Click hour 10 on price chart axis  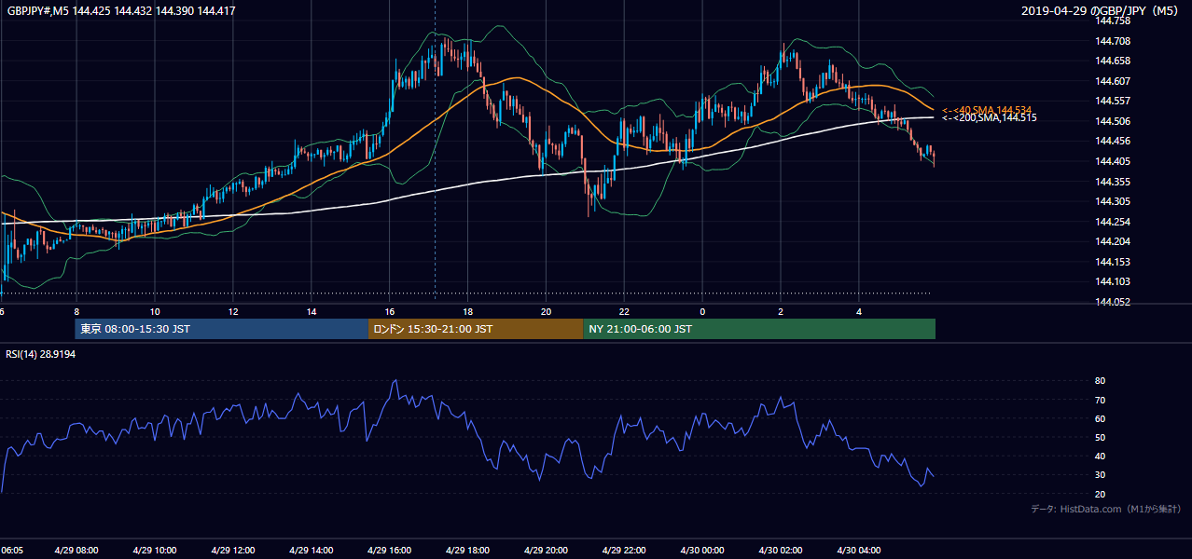coord(155,311)
